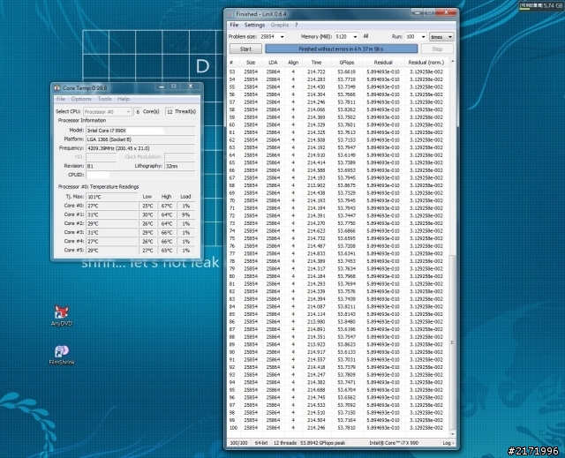Click the Stop button in LinX
This screenshot has height=458, width=565.
437,49
